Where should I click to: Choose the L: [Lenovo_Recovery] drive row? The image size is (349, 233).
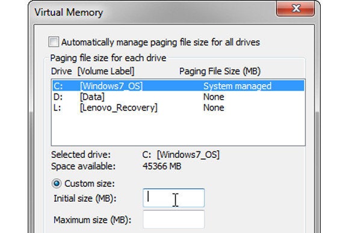pos(178,107)
